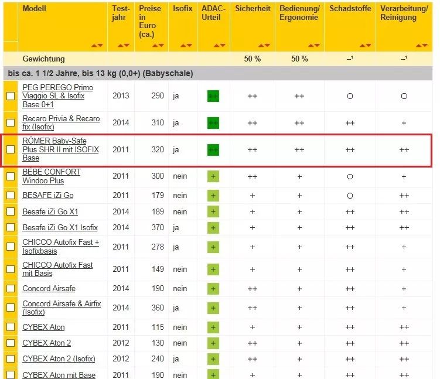Check the Concord Airsafe 190 Euro checkbox
The image size is (440, 379).
(11, 288)
